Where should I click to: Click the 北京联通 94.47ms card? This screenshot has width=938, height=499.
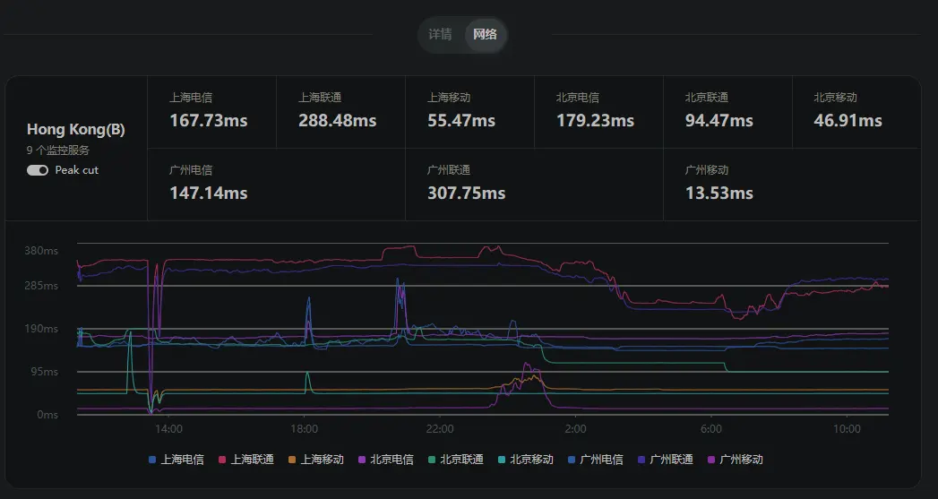[727, 111]
